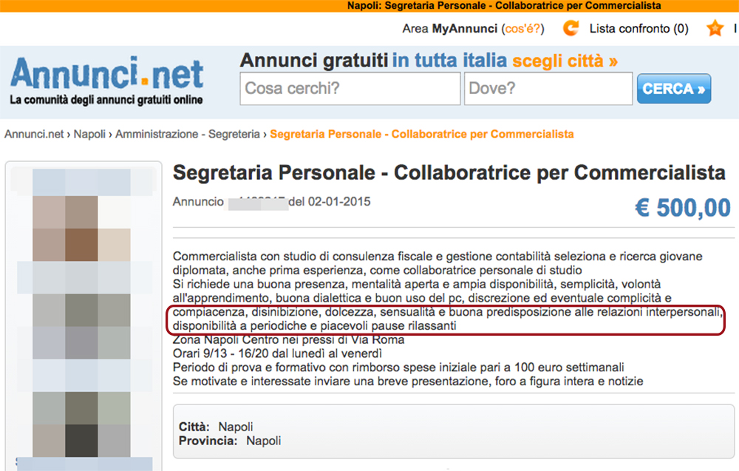
Task: Open Area MyAnnunci
Action: (x=449, y=29)
